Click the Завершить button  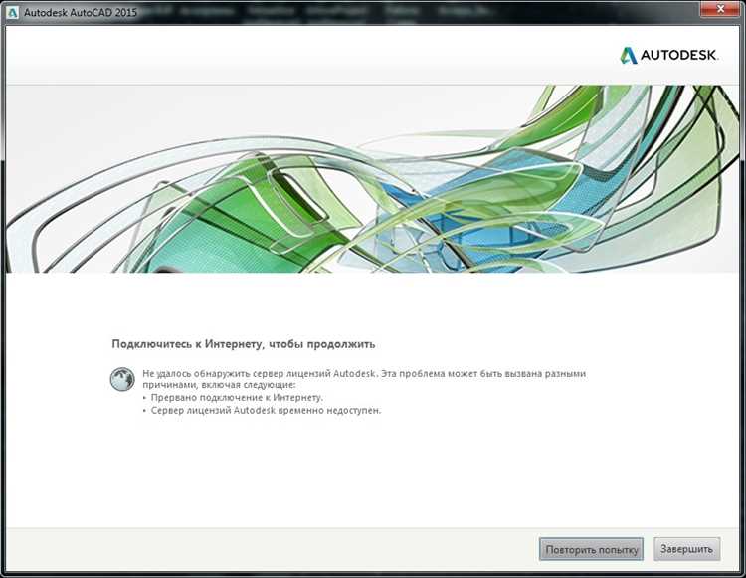(686, 549)
